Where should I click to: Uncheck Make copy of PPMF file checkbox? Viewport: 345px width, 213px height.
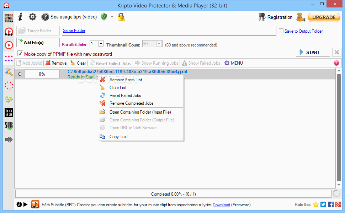(x=20, y=54)
